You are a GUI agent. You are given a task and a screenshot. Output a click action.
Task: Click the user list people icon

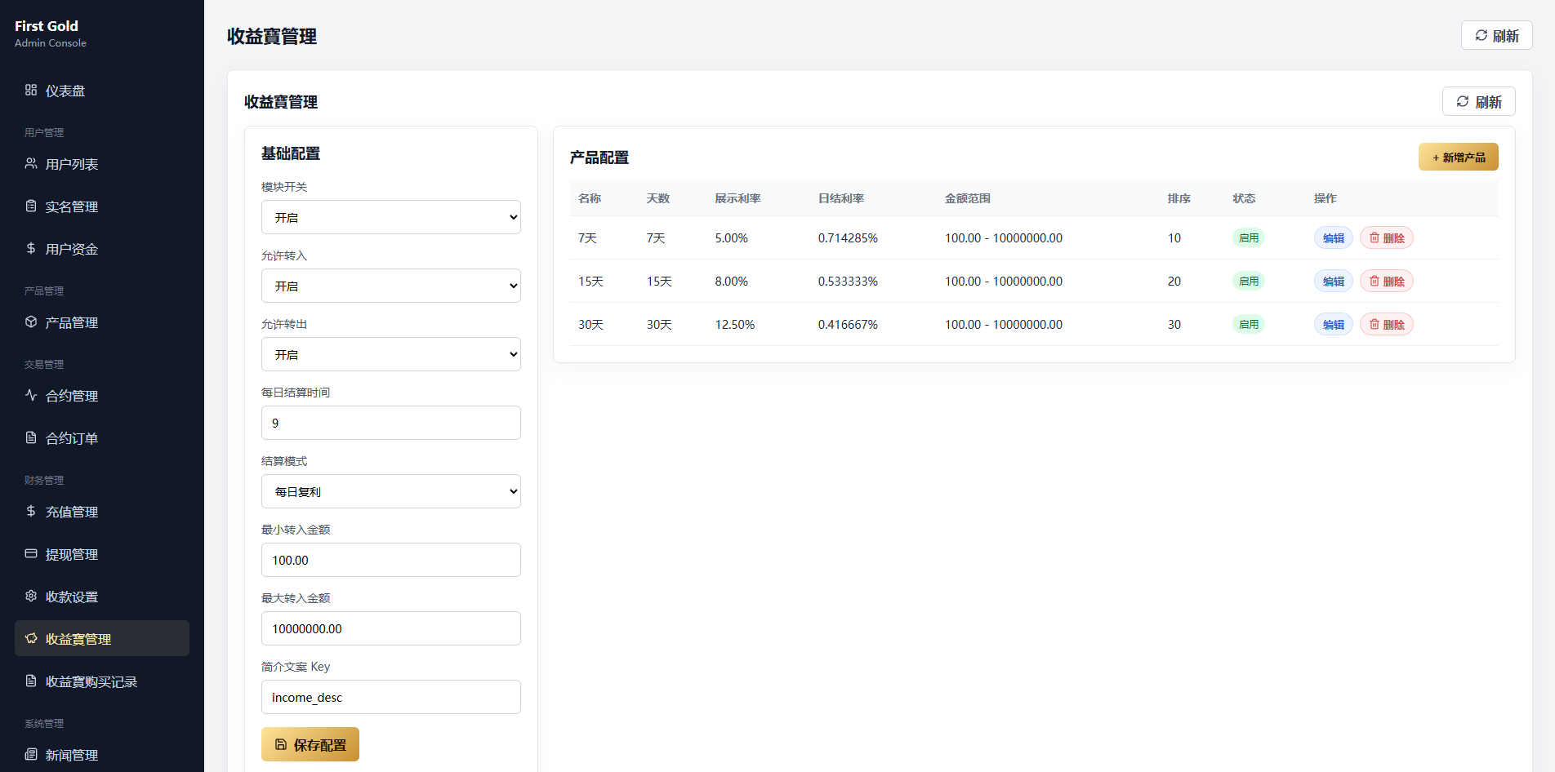[x=31, y=163]
